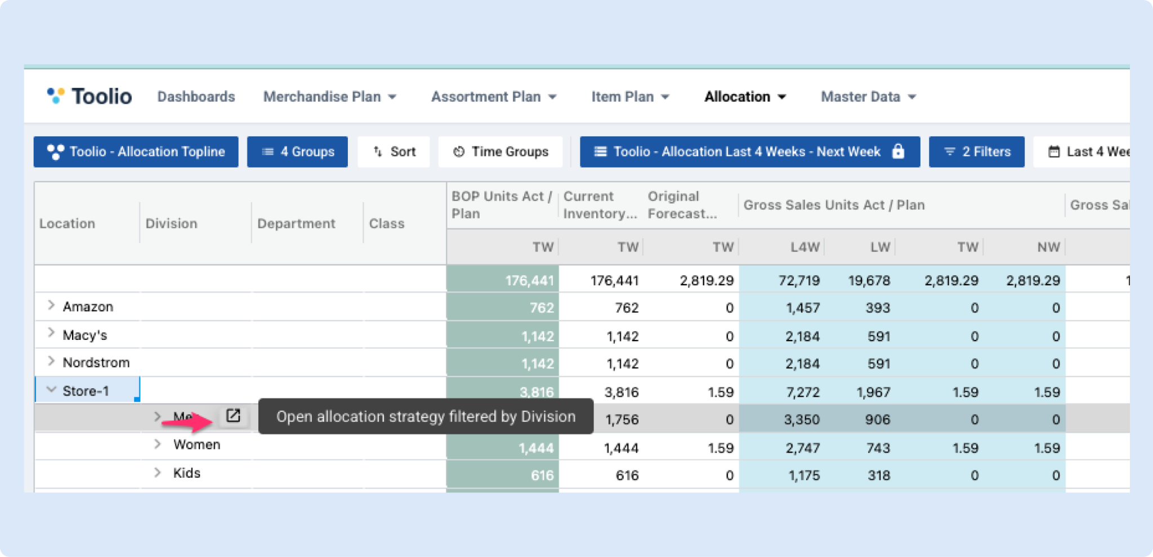The height and width of the screenshot is (557, 1153).
Task: Select Women BOP Units cell 1,444
Action: (x=503, y=447)
